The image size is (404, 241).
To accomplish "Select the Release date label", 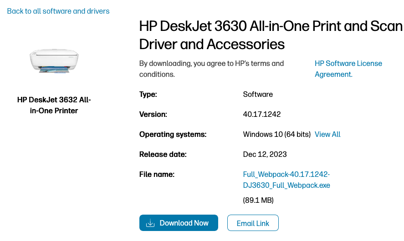I will (x=163, y=154).
